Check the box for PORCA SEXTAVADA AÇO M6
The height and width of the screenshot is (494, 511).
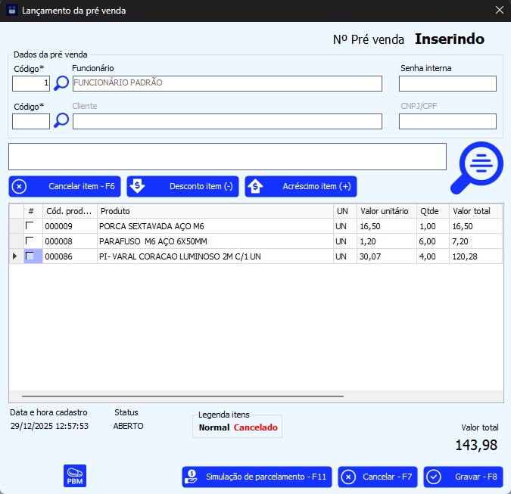30,226
